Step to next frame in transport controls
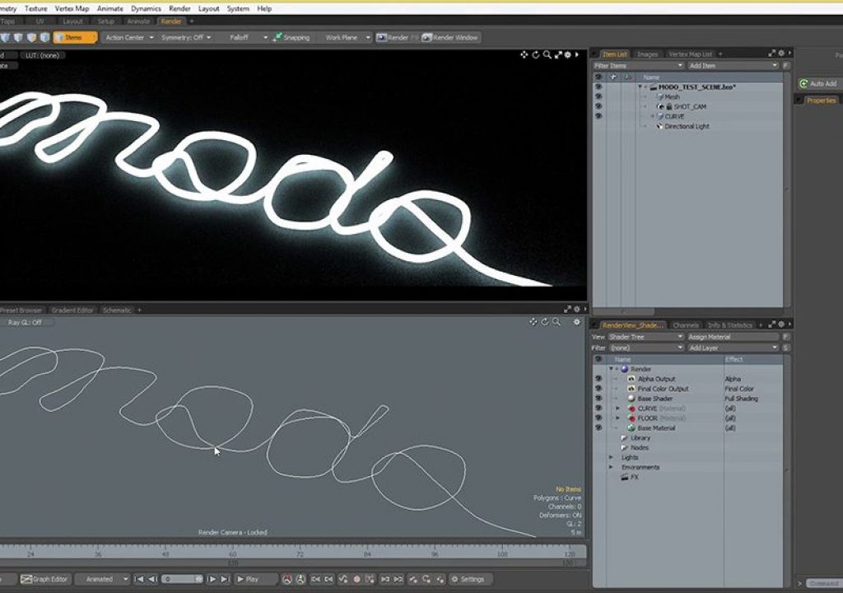 tap(212, 580)
